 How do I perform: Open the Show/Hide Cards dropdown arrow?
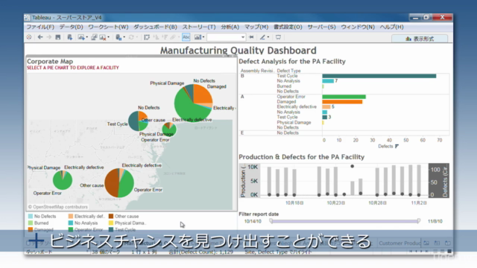[x=203, y=37]
